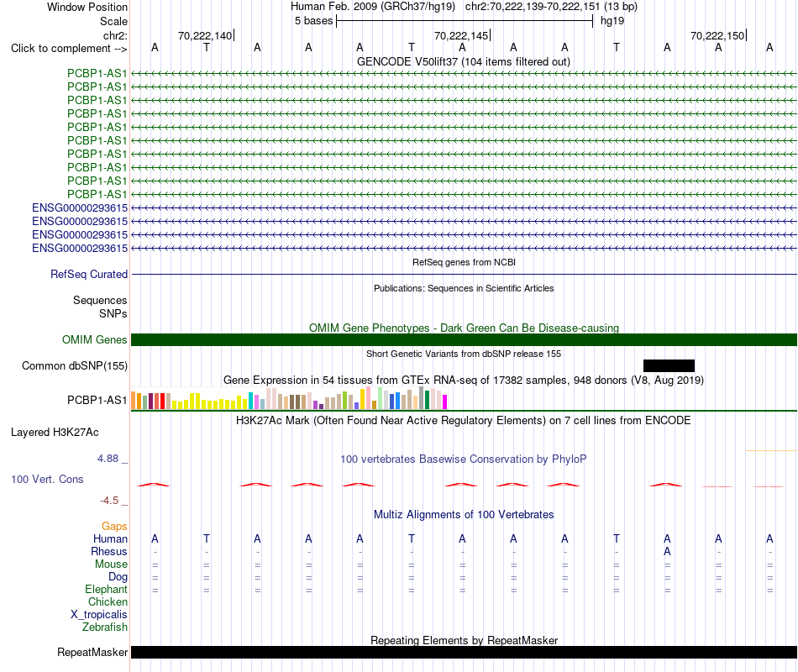The width and height of the screenshot is (798, 672).
Task: Click the "Scale" track label
Action: 113,21
